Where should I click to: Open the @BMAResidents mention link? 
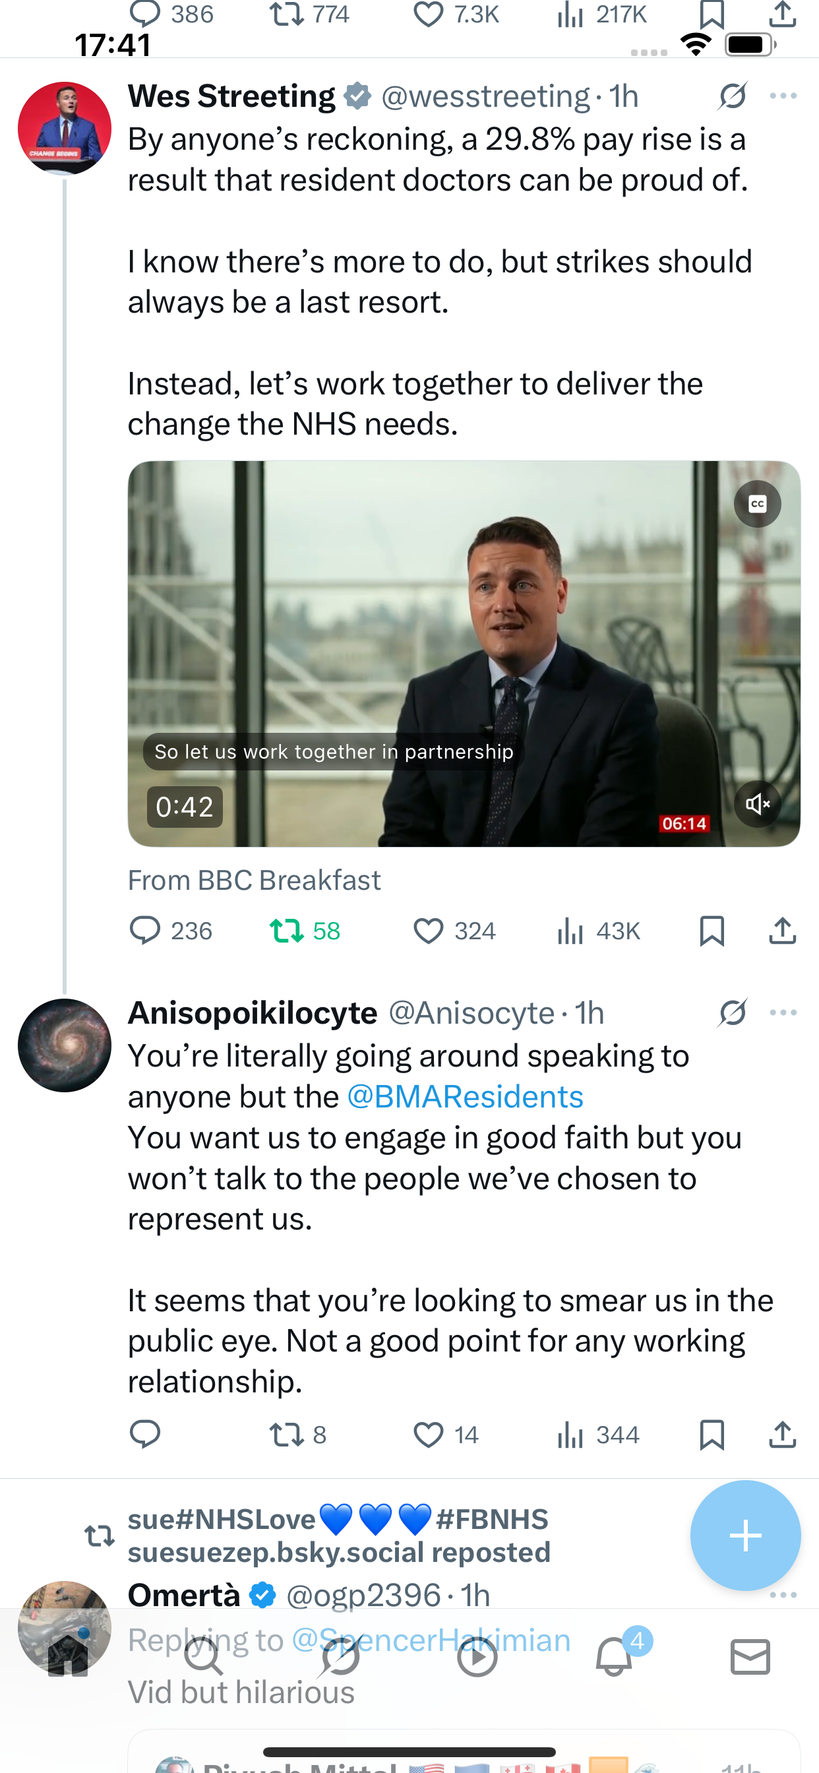[x=466, y=1096]
